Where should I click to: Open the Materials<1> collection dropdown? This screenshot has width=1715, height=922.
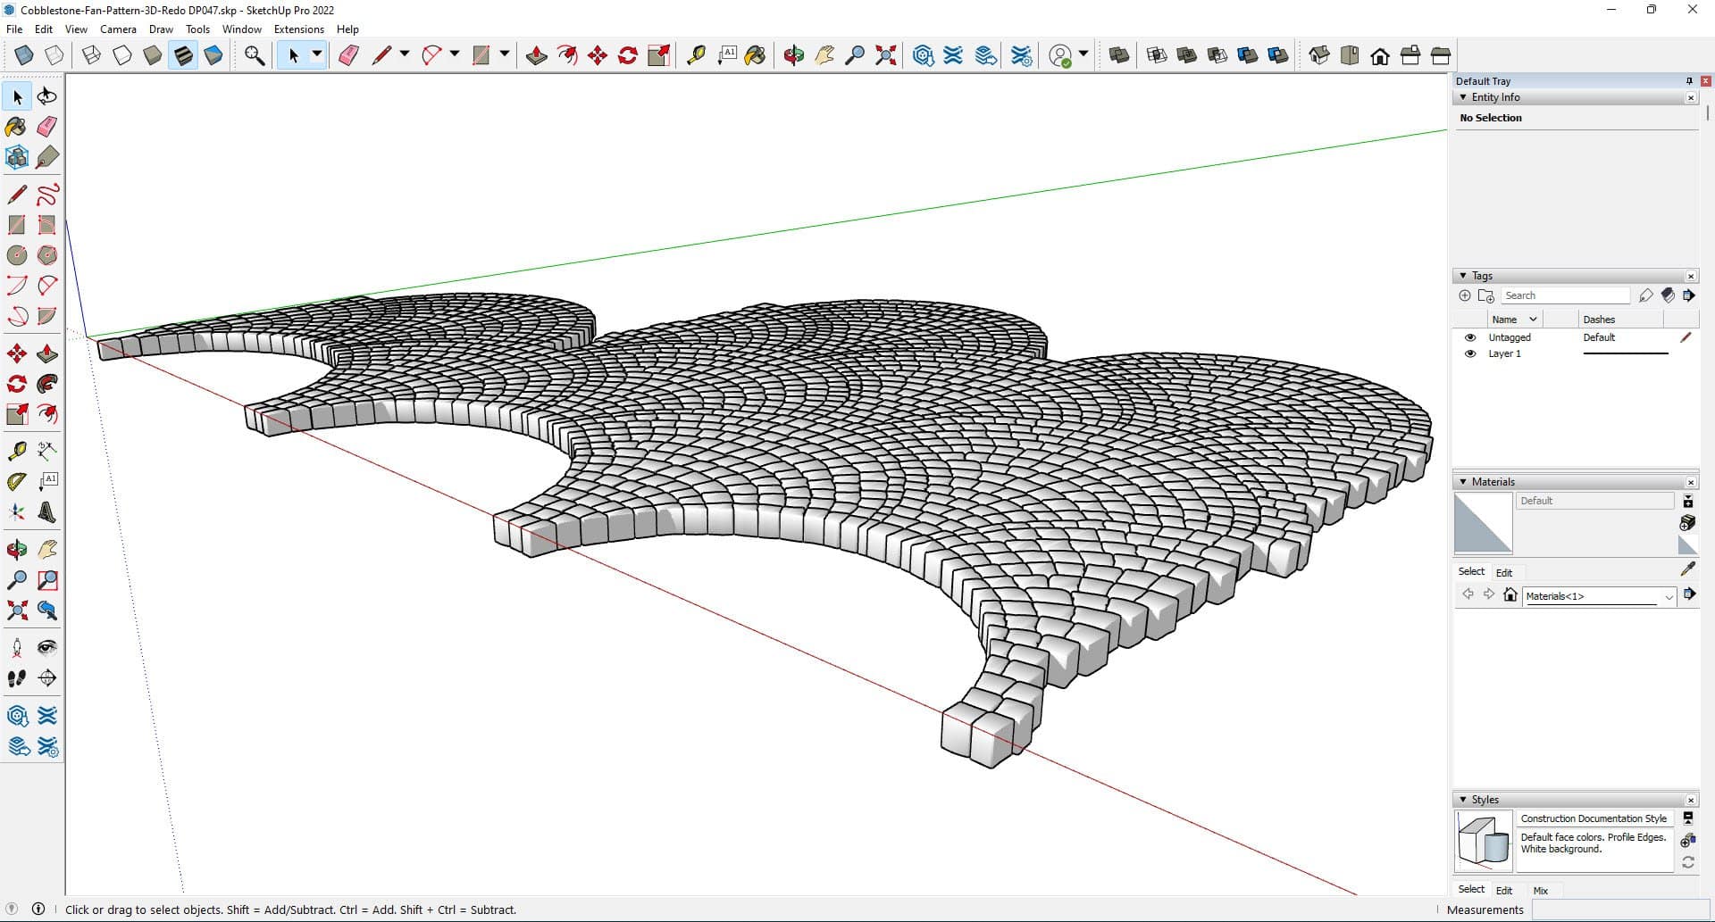coord(1668,596)
